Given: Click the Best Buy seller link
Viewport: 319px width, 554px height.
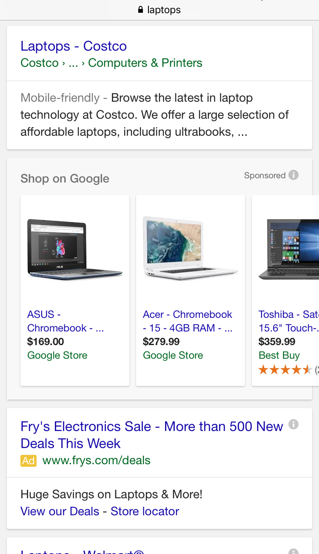Looking at the screenshot, I should click(x=279, y=355).
